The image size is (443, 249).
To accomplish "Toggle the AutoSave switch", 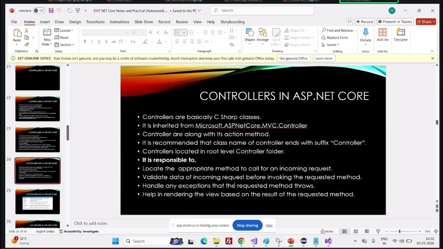I will (x=39, y=10).
